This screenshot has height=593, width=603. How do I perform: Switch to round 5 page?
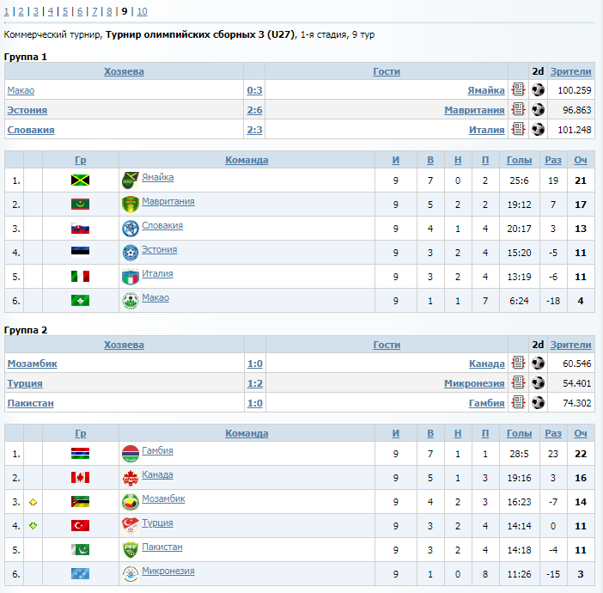click(64, 11)
